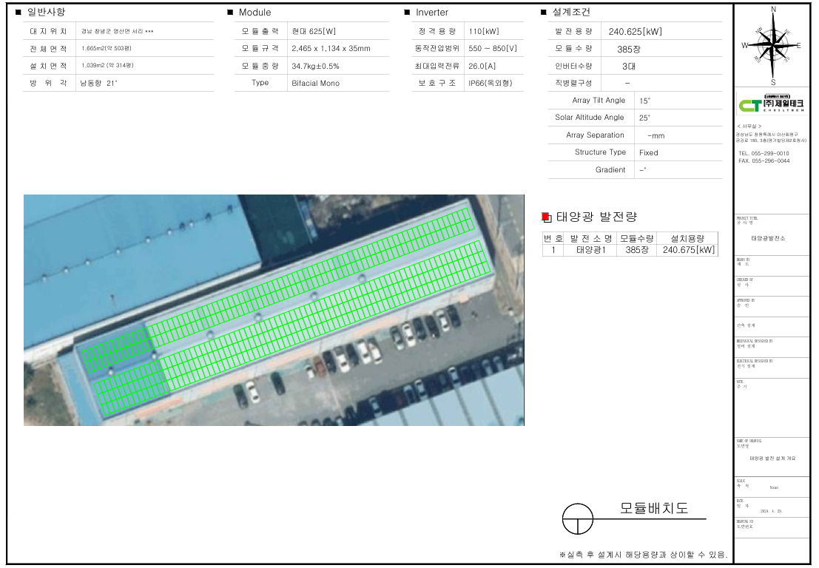Click the Array Tilt Angle 15° value
Viewport: 819px width, 568px height.
(644, 101)
